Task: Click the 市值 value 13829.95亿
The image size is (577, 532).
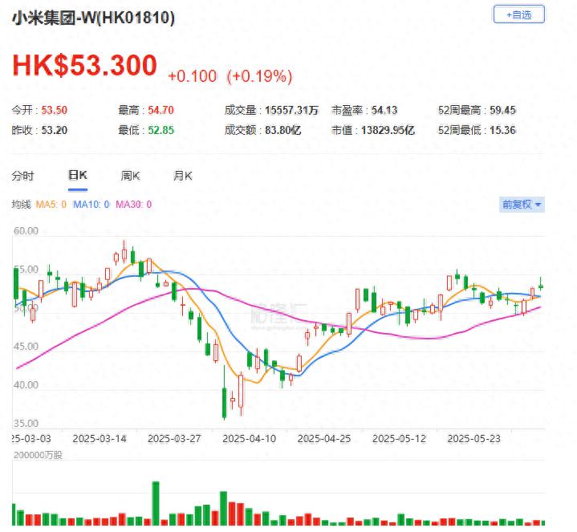Action: [388, 130]
